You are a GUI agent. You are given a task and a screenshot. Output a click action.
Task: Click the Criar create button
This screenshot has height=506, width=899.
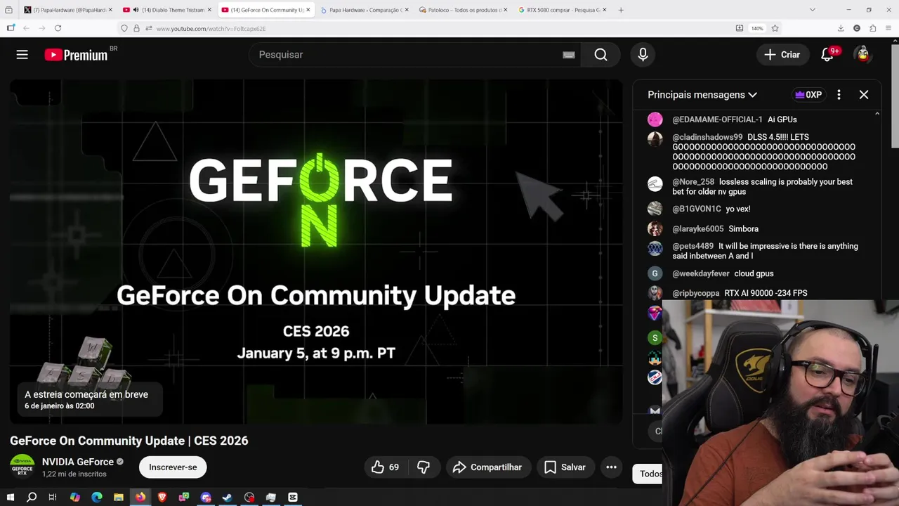(x=782, y=54)
